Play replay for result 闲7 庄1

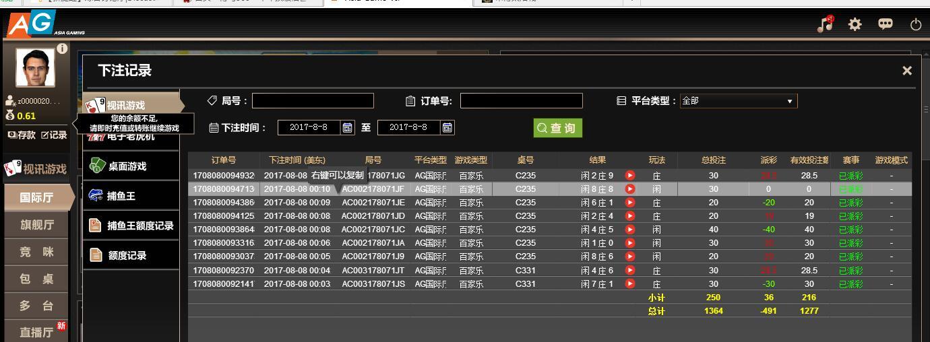[630, 284]
